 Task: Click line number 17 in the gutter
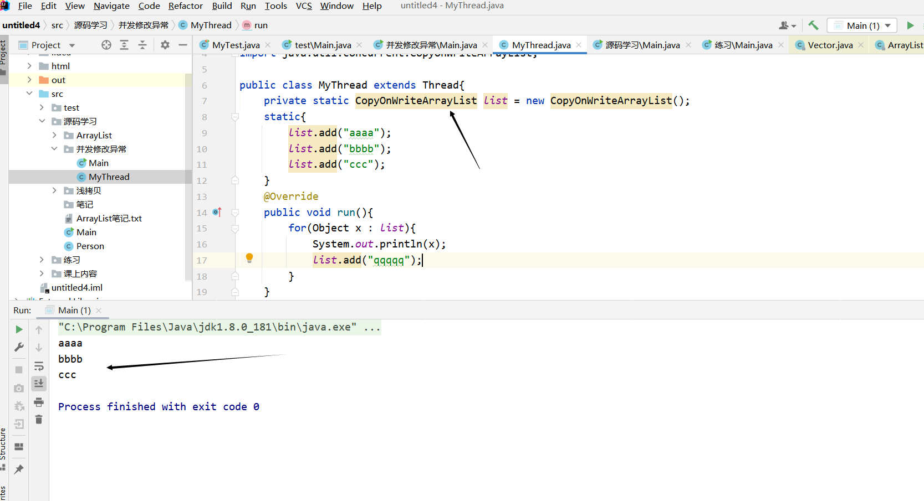pos(202,260)
